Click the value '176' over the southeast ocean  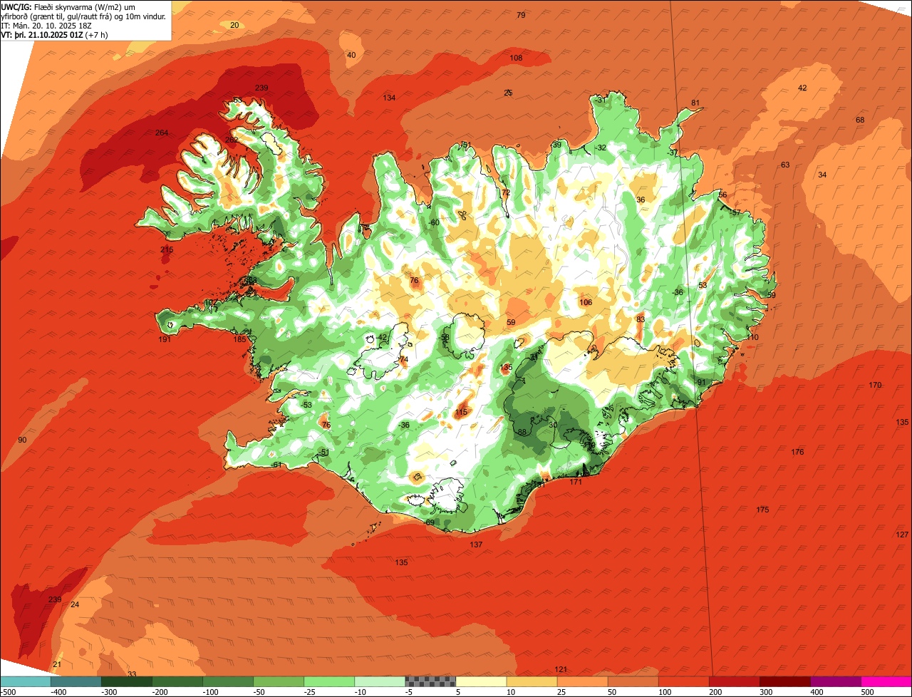(797, 453)
